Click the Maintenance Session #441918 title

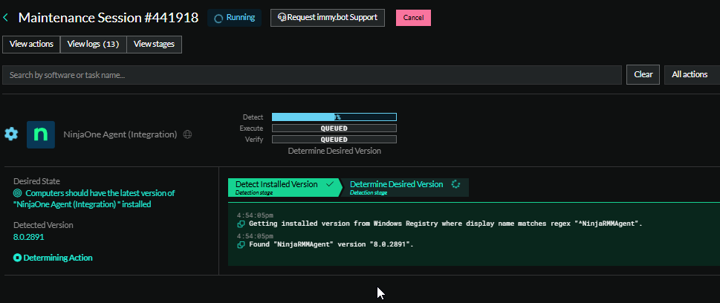[x=108, y=18]
